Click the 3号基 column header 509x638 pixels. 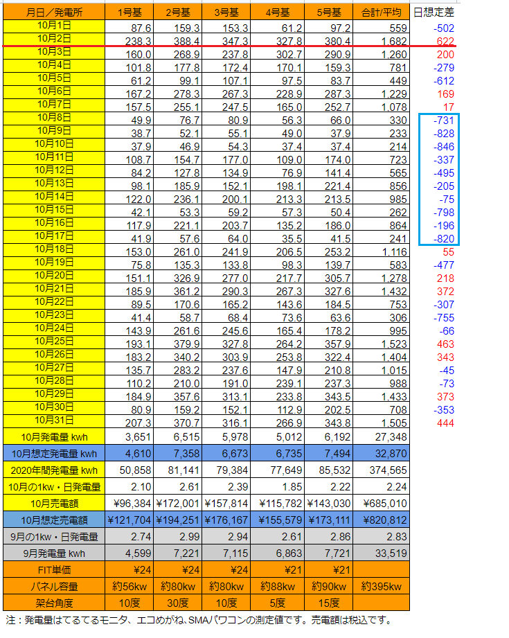pyautogui.click(x=226, y=12)
